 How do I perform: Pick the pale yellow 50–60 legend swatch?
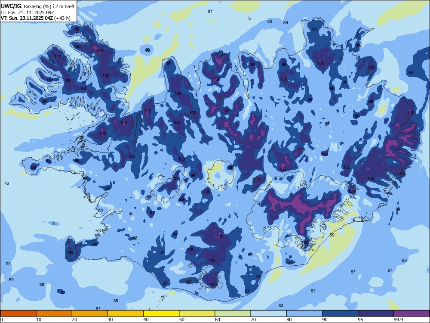click(x=197, y=314)
